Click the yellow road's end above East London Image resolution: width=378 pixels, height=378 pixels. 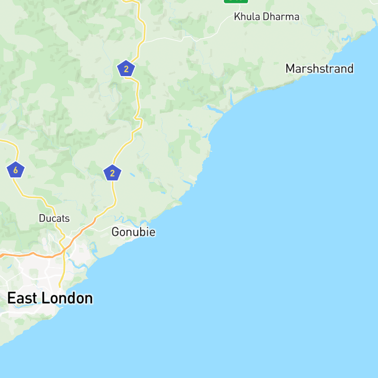pyautogui.click(x=60, y=286)
